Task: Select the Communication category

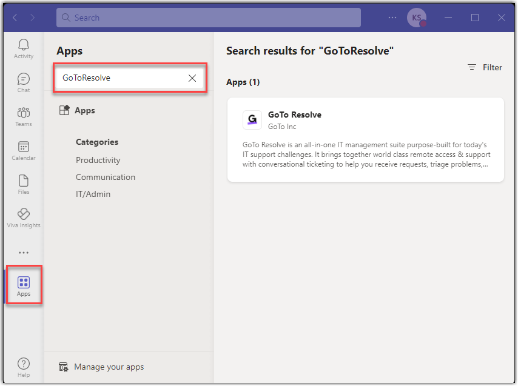Action: point(106,177)
